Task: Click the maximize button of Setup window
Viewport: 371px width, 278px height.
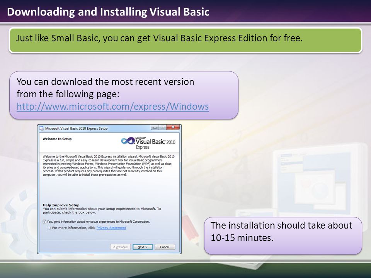Action: point(163,127)
